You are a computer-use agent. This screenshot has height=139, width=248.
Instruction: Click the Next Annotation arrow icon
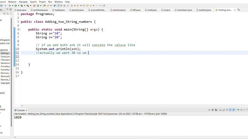[72, 6]
